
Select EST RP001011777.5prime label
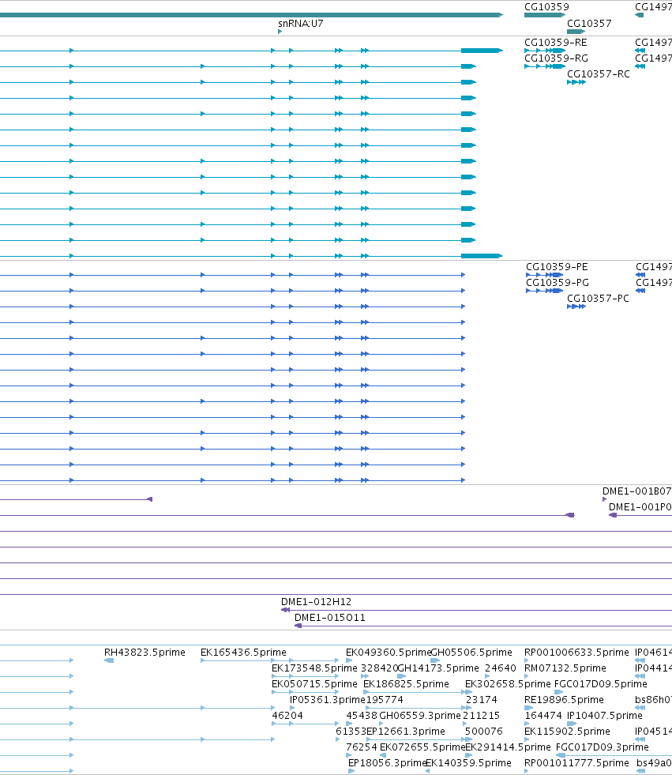pos(576,763)
